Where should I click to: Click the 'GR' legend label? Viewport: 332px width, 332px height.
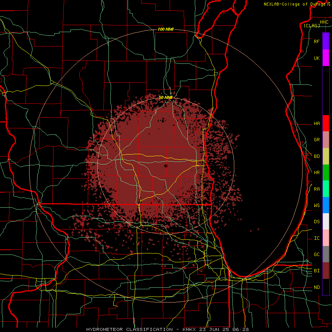[x=317, y=140]
